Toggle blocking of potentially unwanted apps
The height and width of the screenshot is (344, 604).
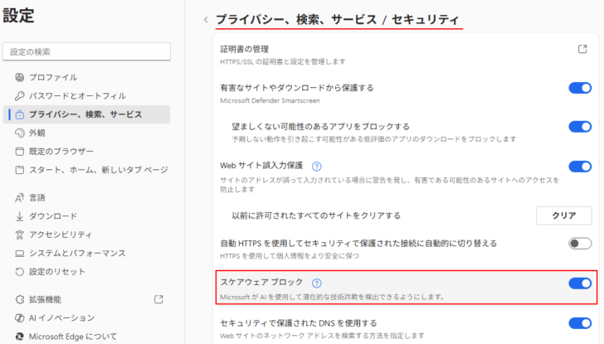click(579, 127)
